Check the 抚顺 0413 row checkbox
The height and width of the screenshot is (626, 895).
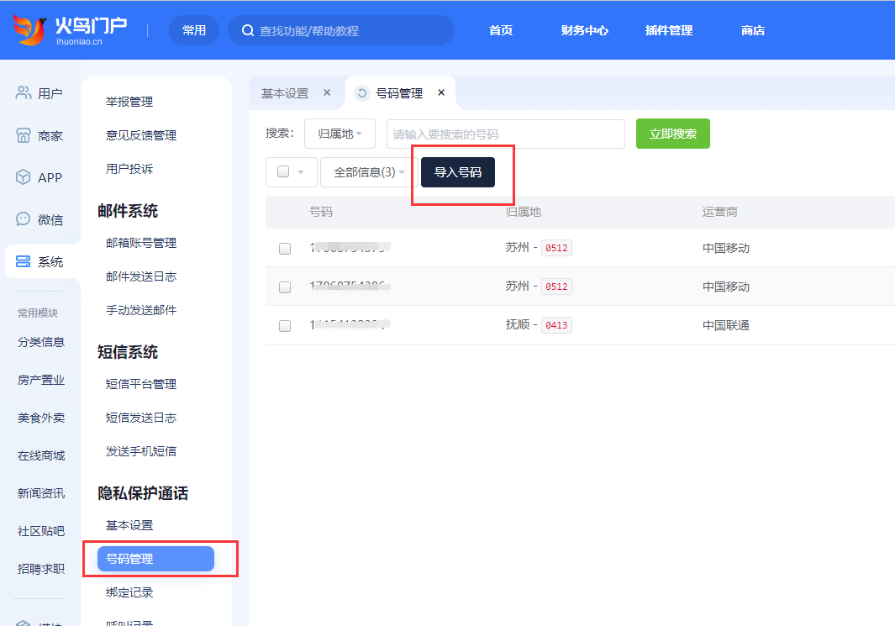(285, 326)
